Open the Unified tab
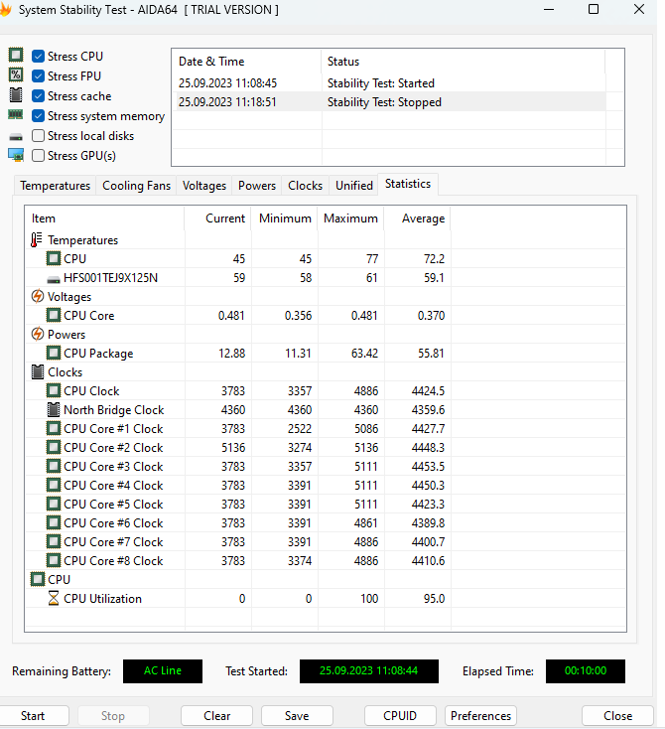 point(354,186)
